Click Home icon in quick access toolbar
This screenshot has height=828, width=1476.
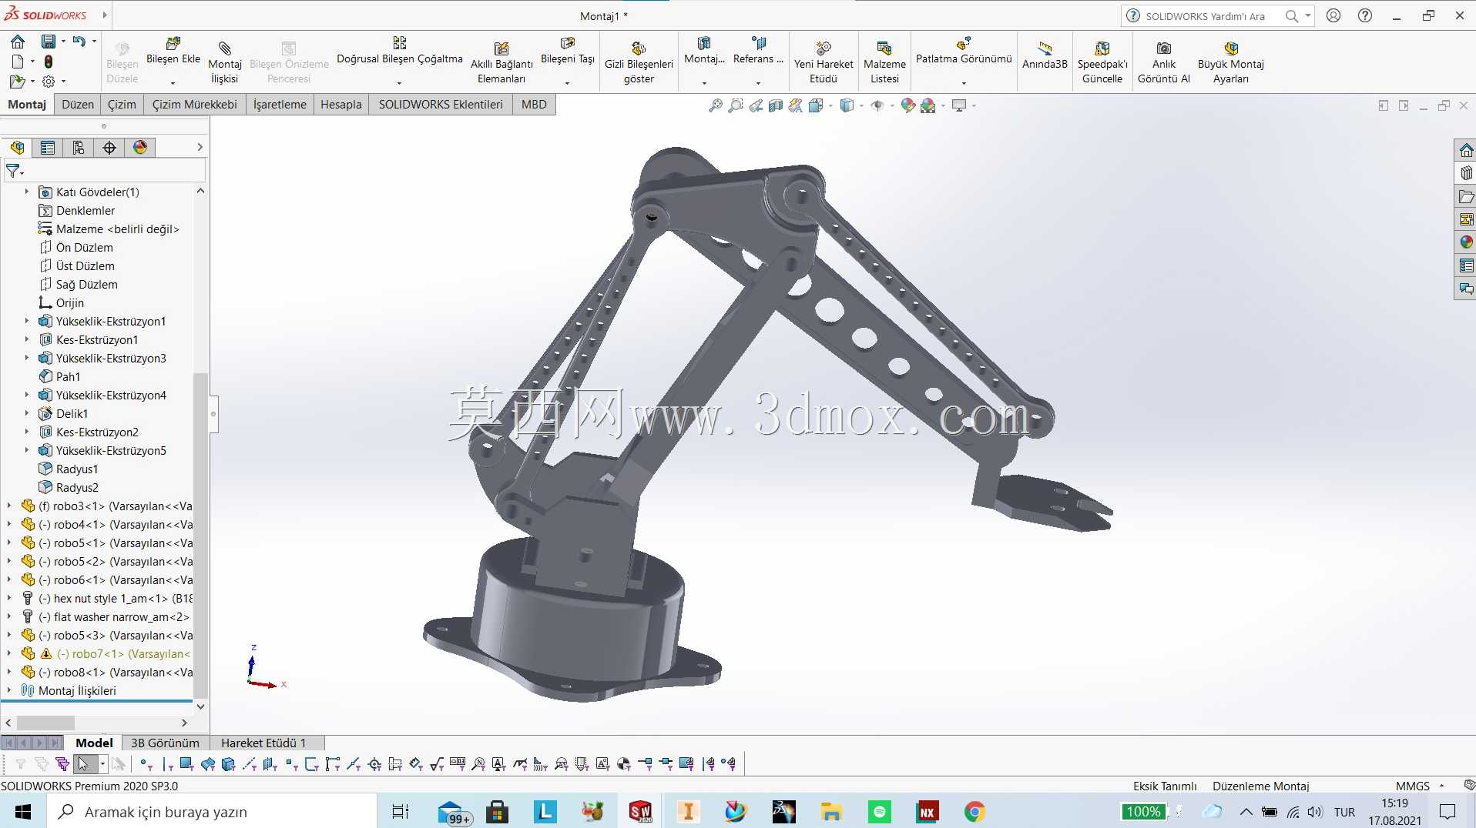18,41
